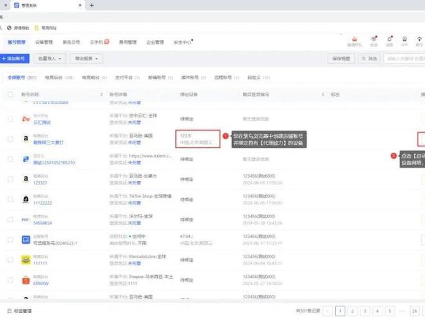Toggle the select-all checkbox in the table header

[10, 94]
